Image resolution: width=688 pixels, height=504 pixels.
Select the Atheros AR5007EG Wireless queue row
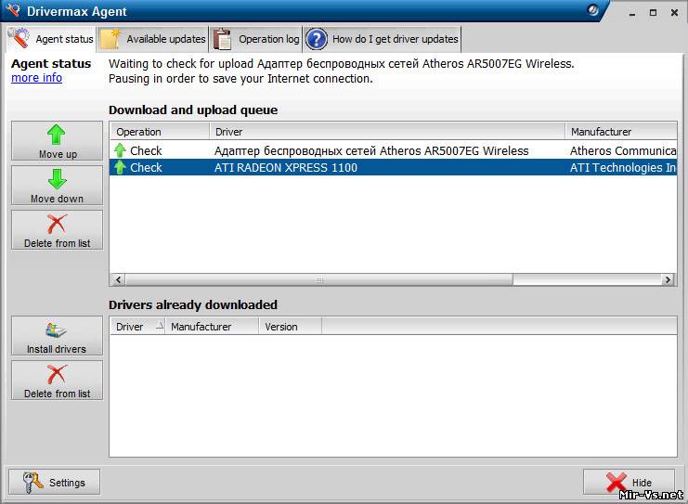(x=370, y=150)
